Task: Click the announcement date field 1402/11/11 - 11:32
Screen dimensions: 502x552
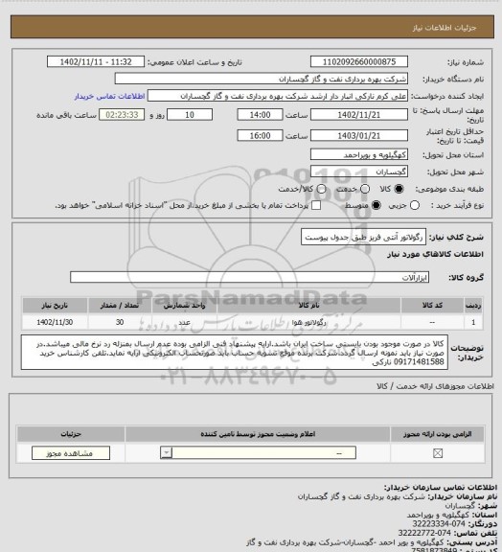Action: [96, 62]
